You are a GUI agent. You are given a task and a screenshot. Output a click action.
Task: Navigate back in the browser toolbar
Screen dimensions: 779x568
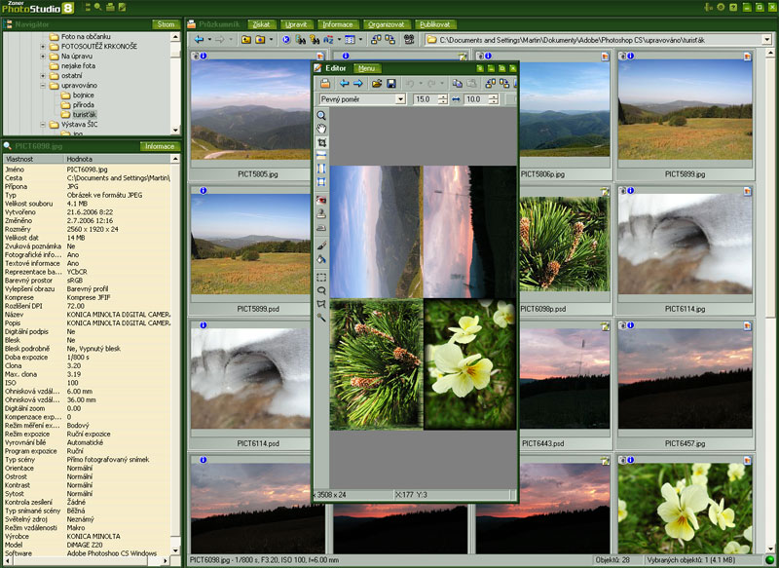coord(200,40)
